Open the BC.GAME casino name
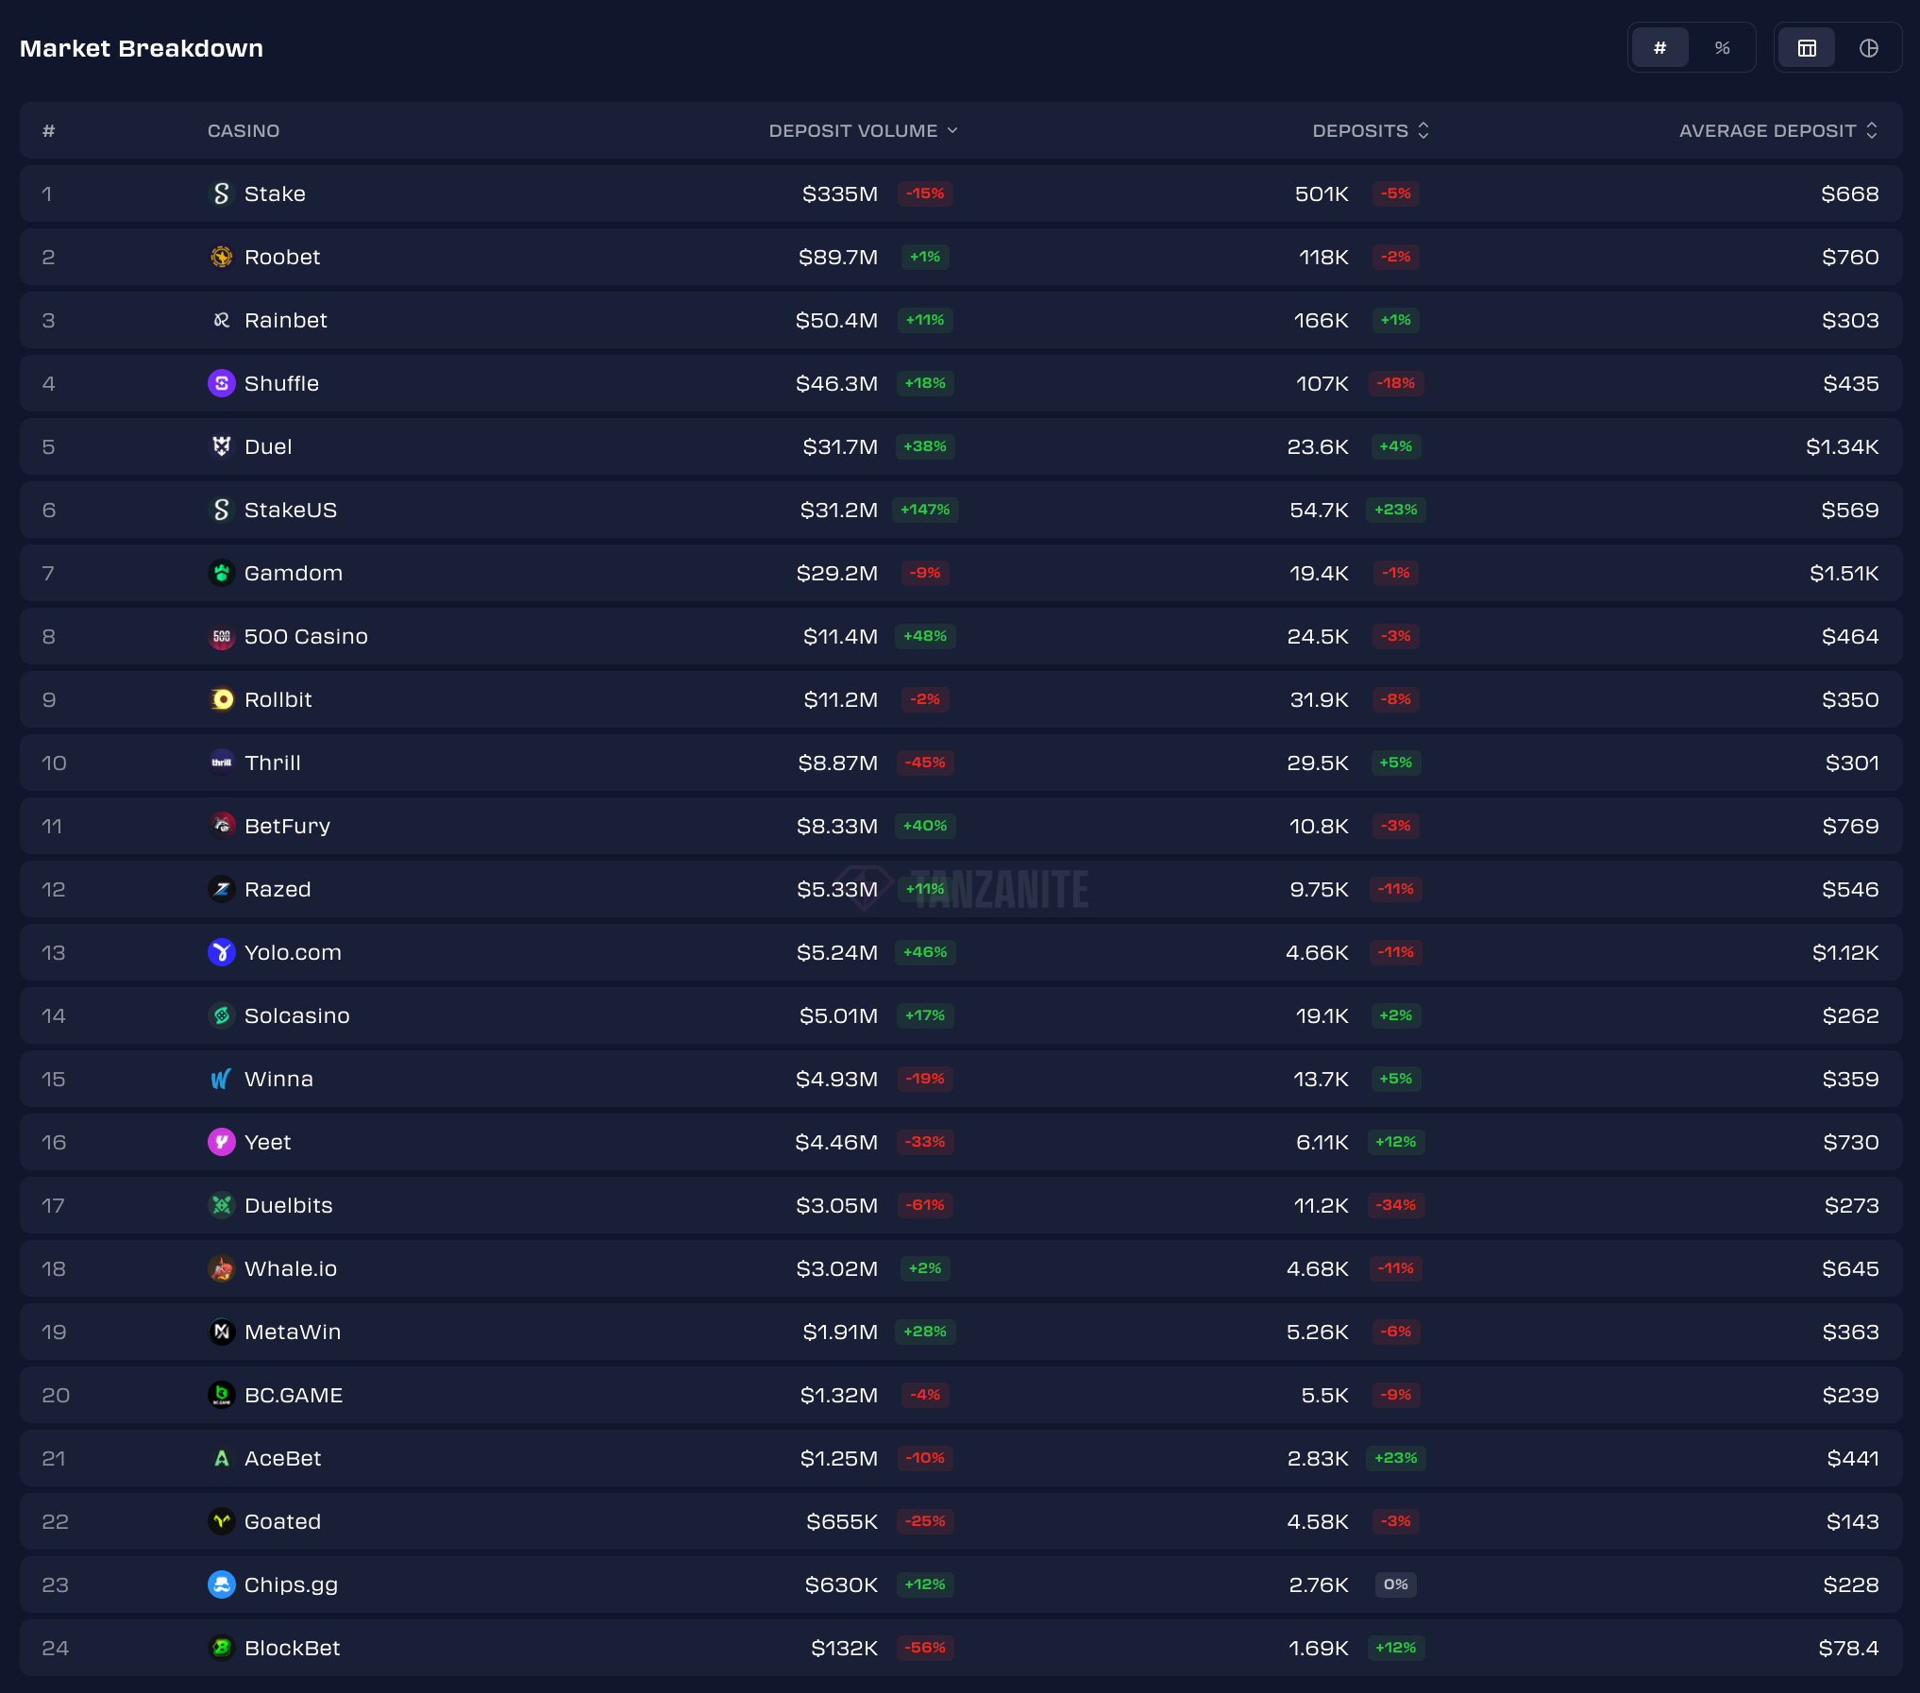The width and height of the screenshot is (1920, 1693). coord(293,1395)
